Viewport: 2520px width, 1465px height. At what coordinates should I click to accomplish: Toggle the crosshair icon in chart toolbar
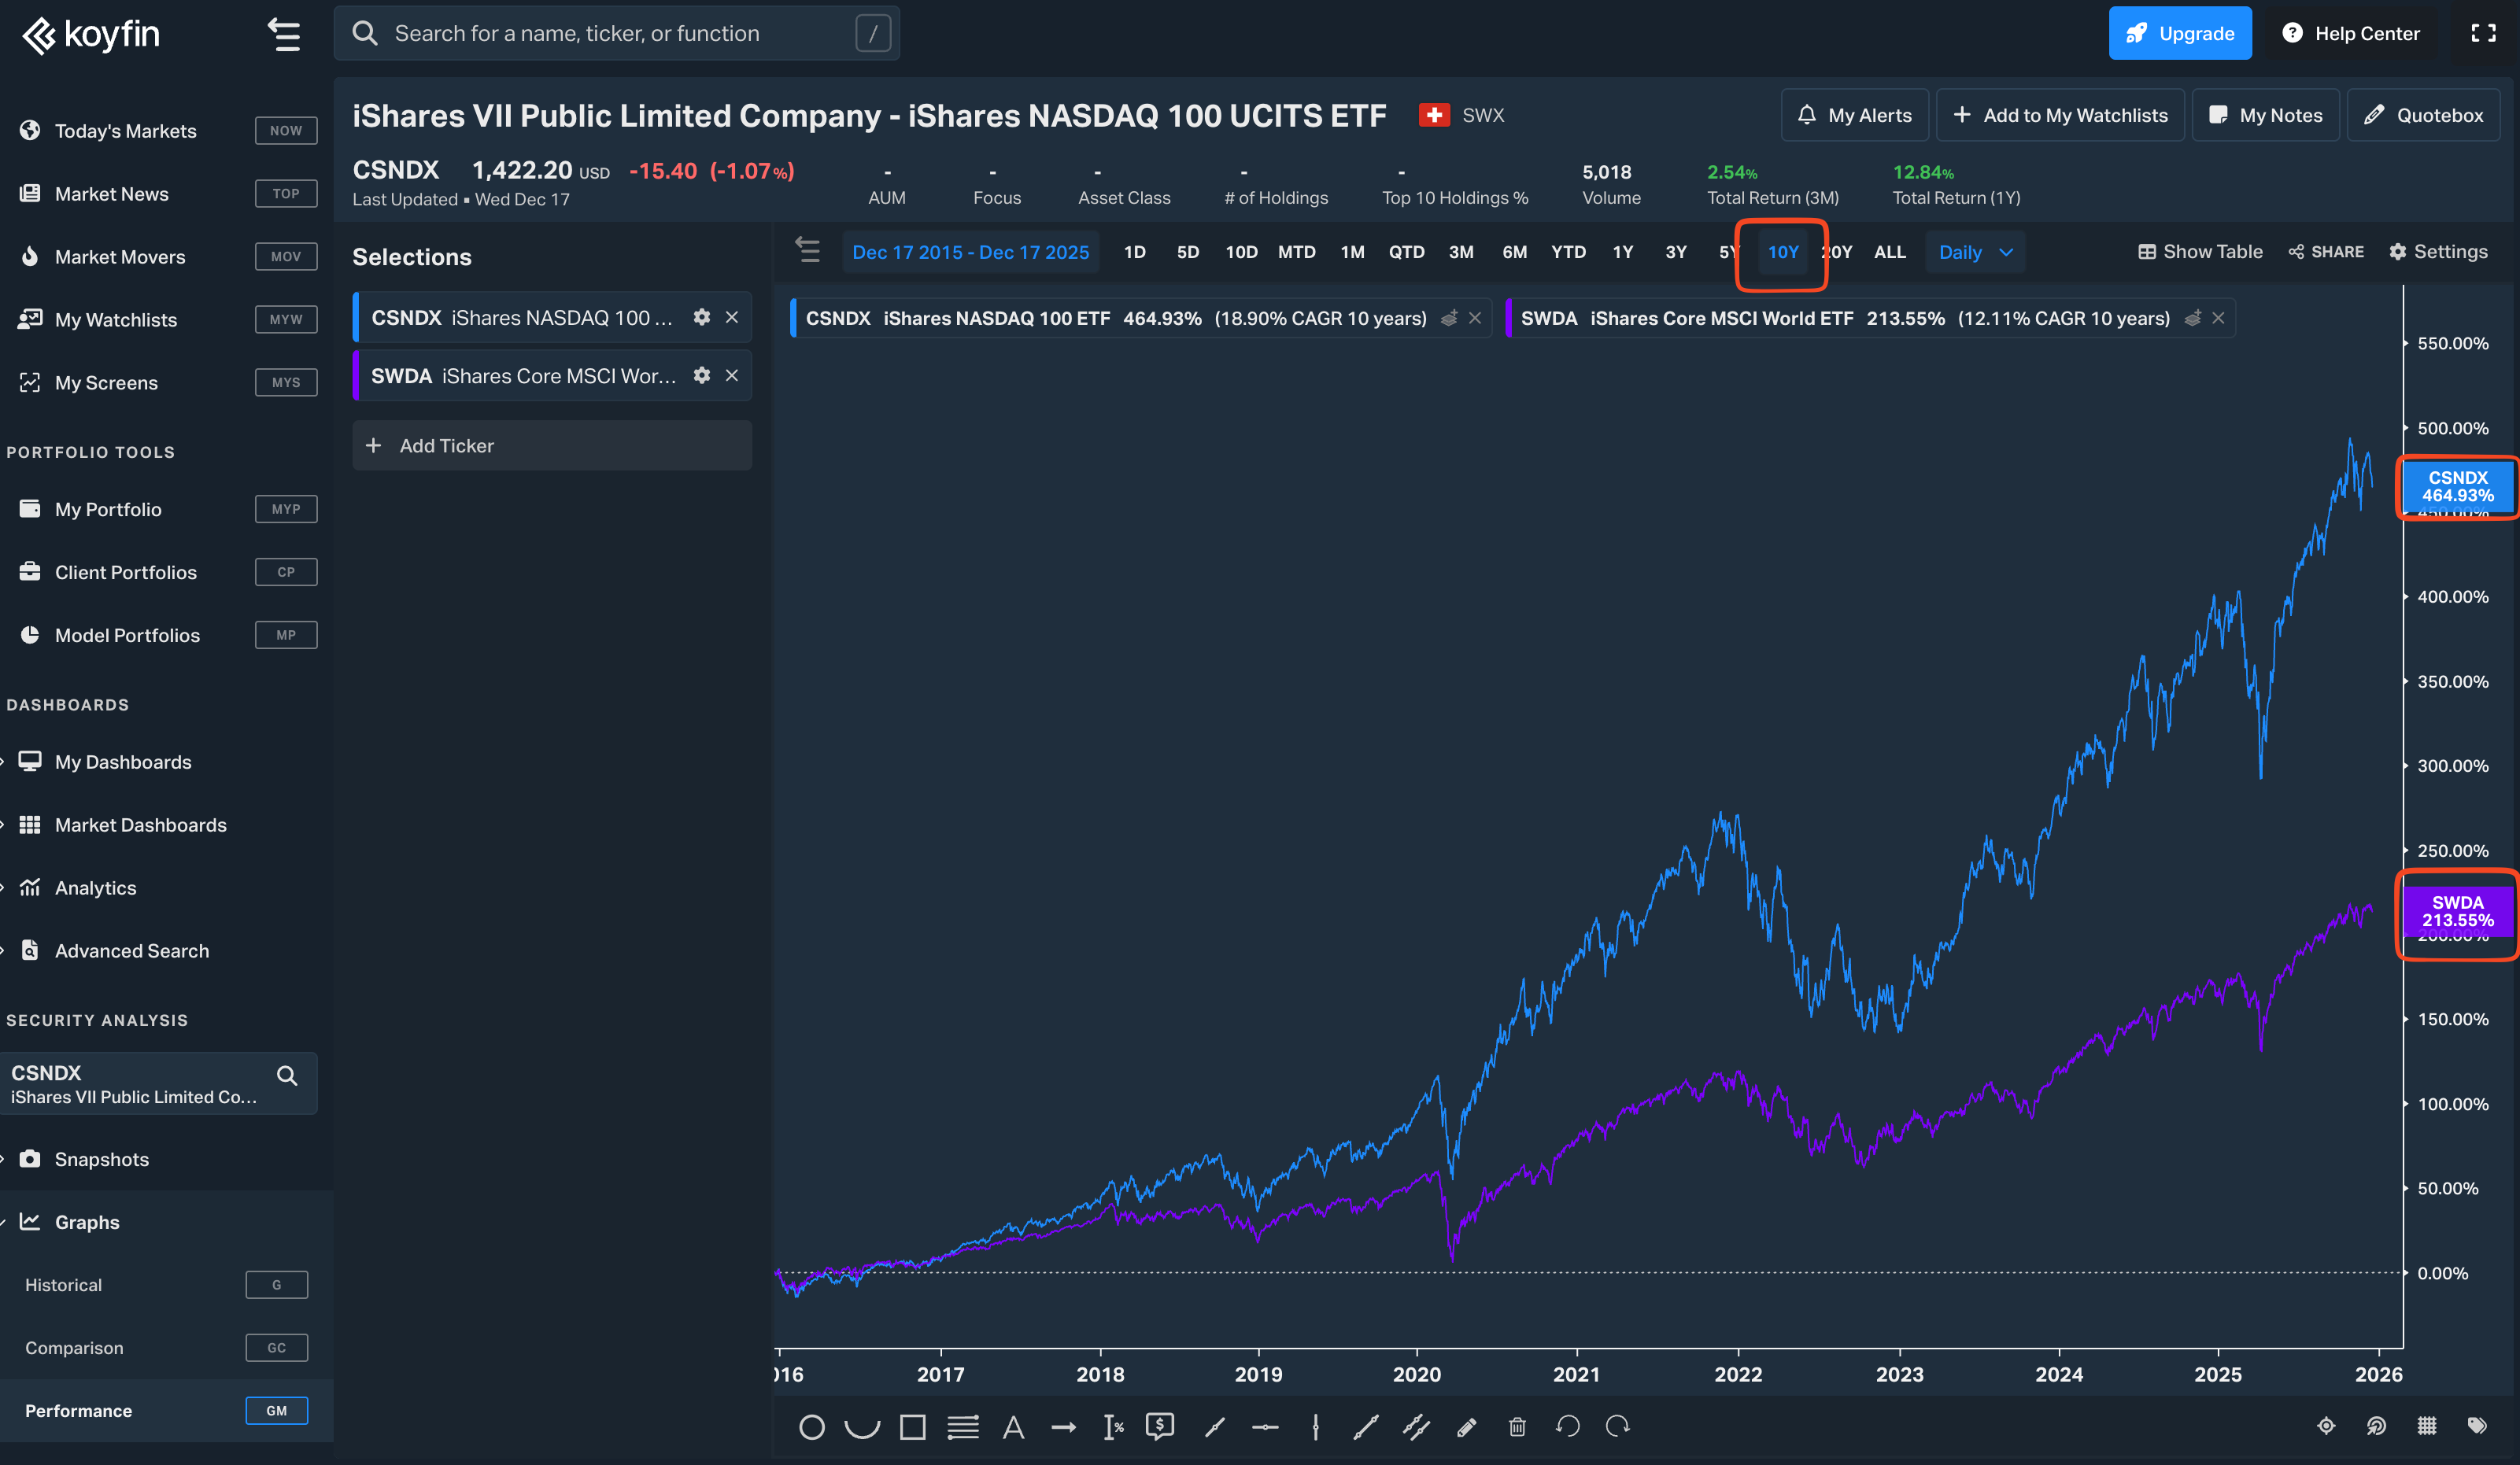[2326, 1426]
